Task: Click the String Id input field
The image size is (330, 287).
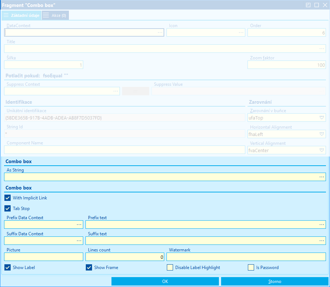Action: pyautogui.click(x=125, y=134)
